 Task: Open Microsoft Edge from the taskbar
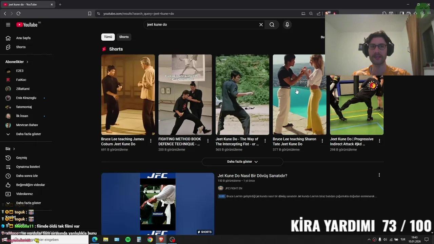95,240
